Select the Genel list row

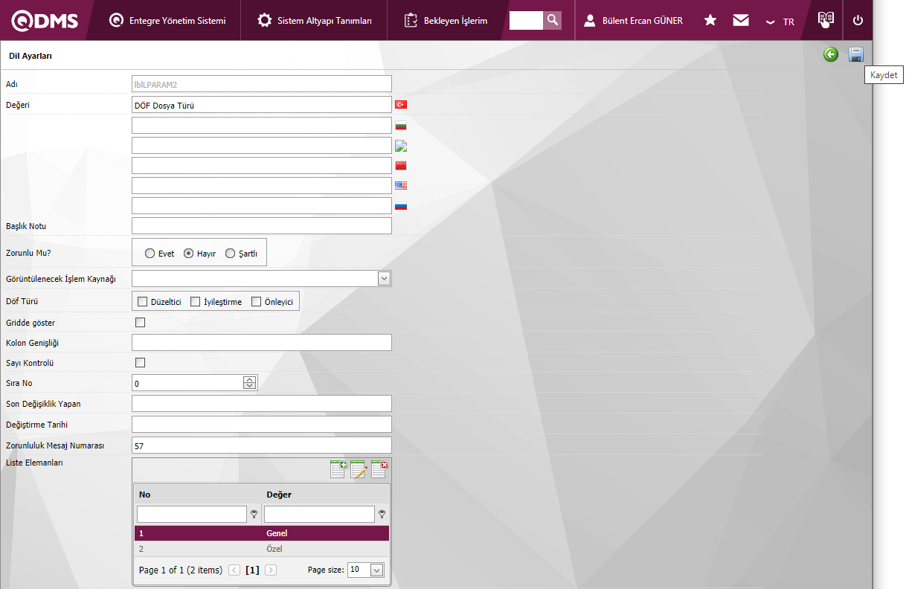(x=262, y=533)
